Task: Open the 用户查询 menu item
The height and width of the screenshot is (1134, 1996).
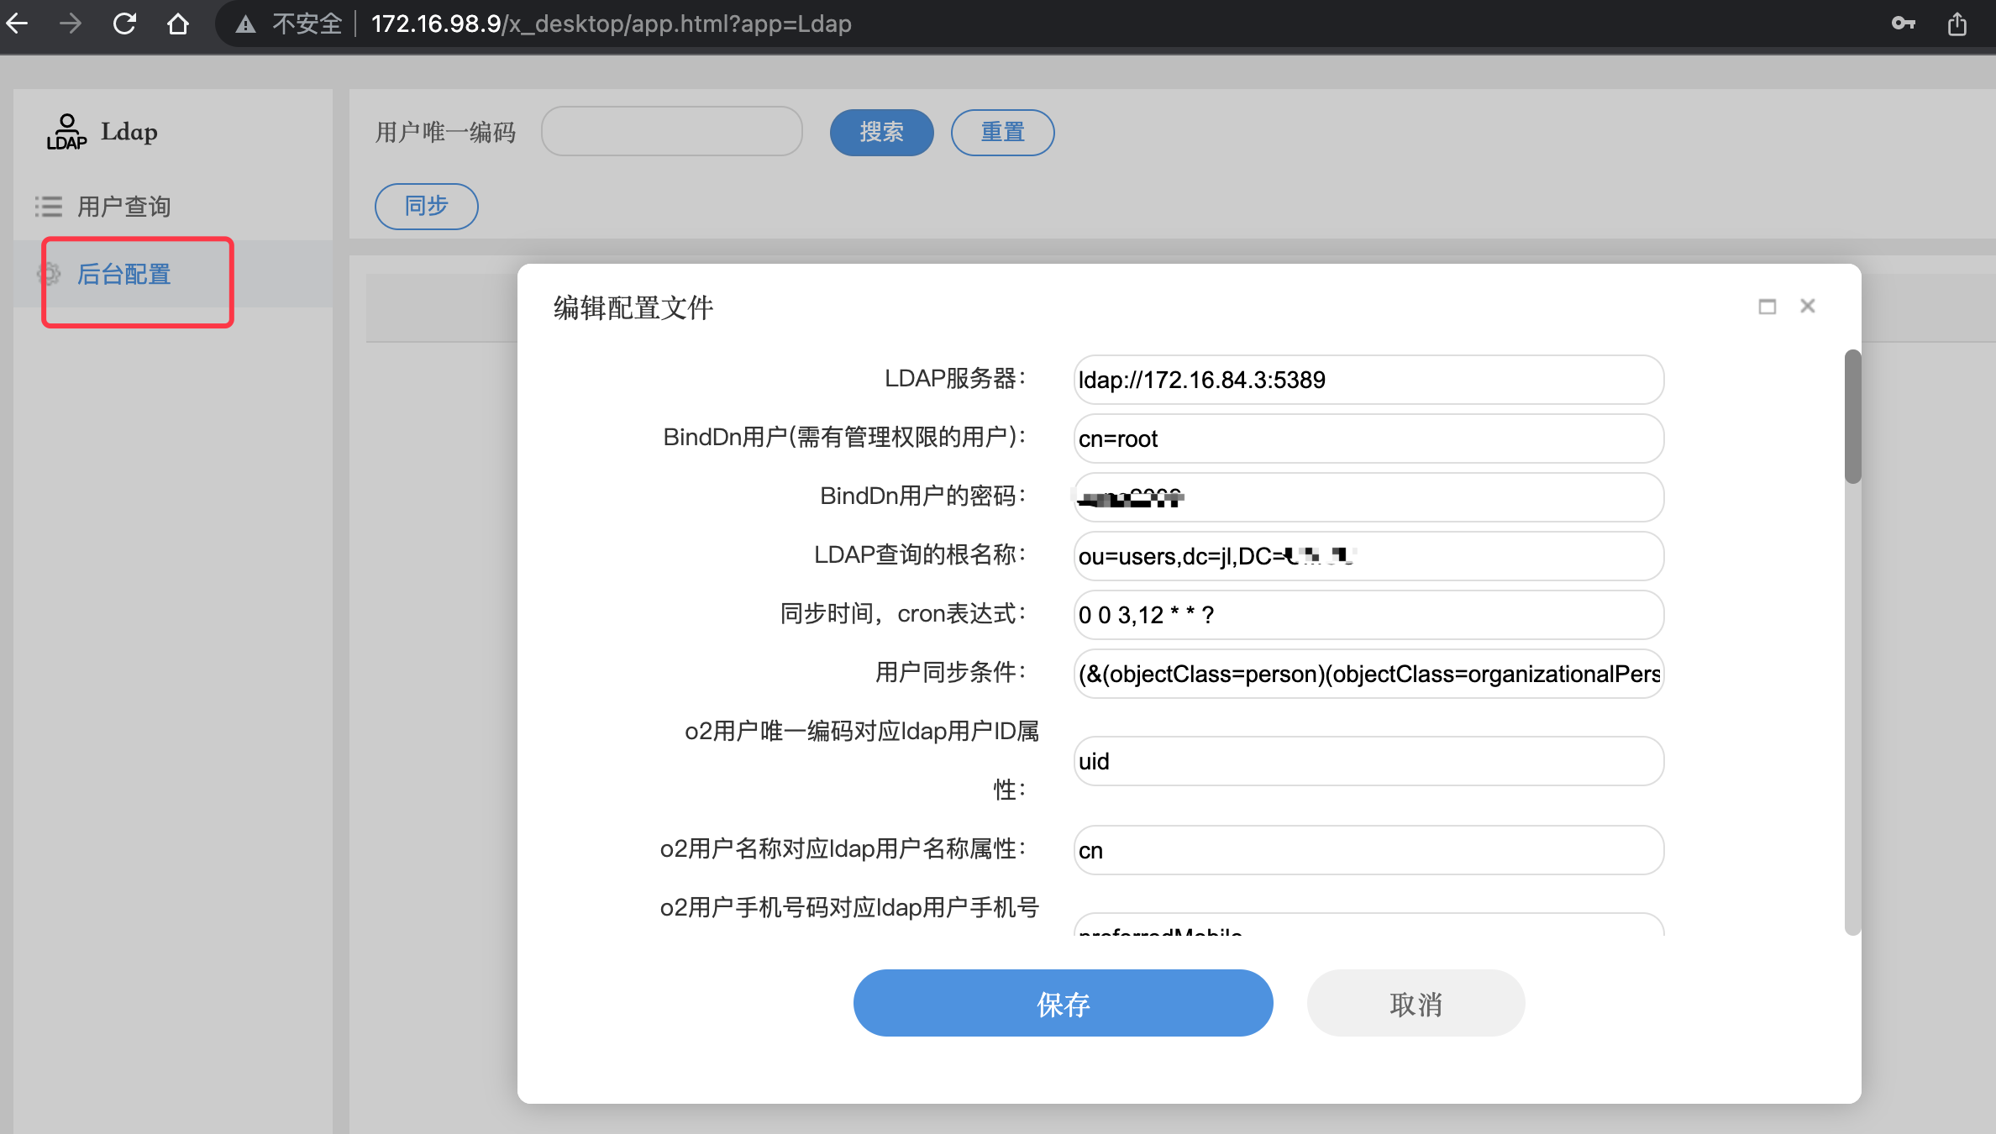Action: point(123,207)
